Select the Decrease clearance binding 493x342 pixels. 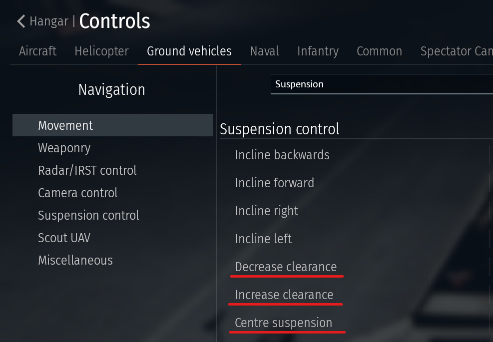click(286, 267)
